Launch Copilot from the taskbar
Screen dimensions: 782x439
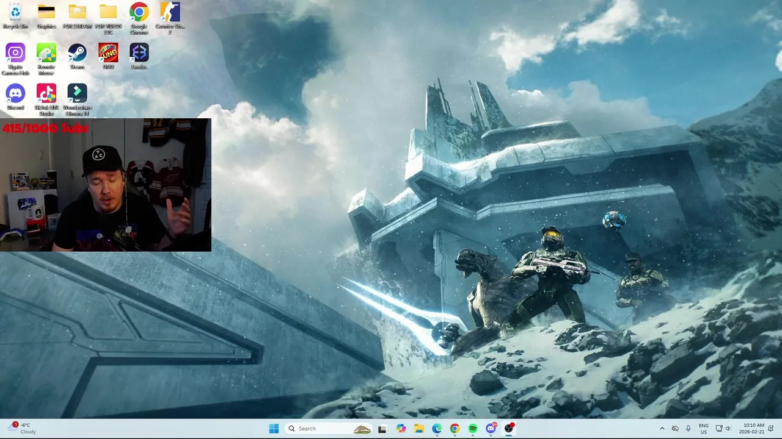pyautogui.click(x=401, y=429)
